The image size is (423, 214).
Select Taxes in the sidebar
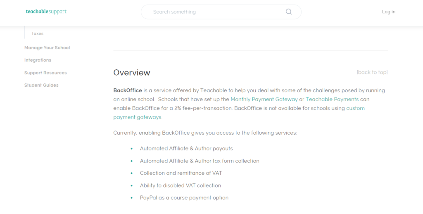pos(37,33)
